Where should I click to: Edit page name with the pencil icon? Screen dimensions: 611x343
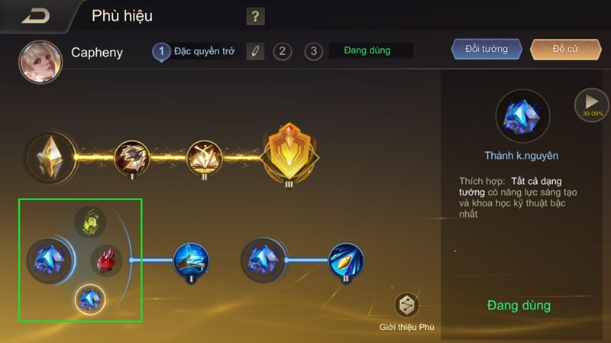coord(255,51)
